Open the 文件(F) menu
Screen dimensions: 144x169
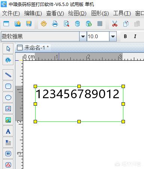[11, 13]
